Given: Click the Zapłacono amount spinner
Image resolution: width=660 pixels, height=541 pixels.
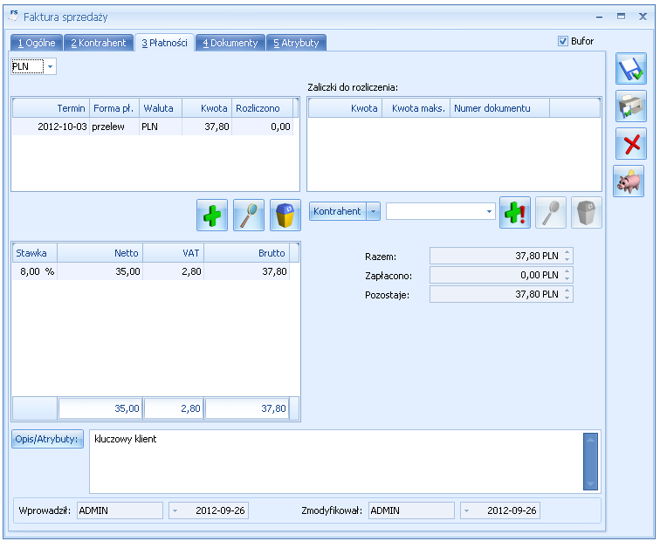Looking at the screenshot, I should [x=567, y=275].
